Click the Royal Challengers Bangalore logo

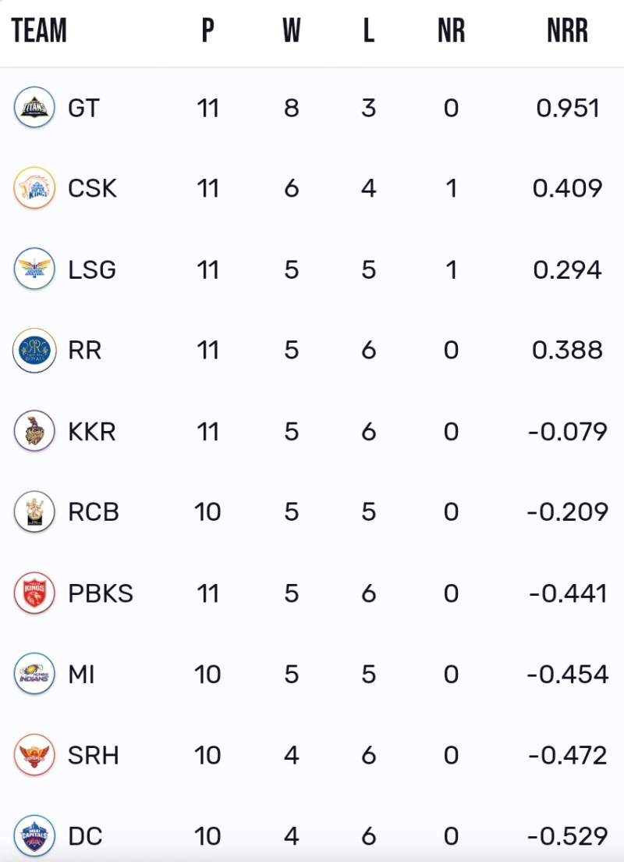tap(34, 512)
